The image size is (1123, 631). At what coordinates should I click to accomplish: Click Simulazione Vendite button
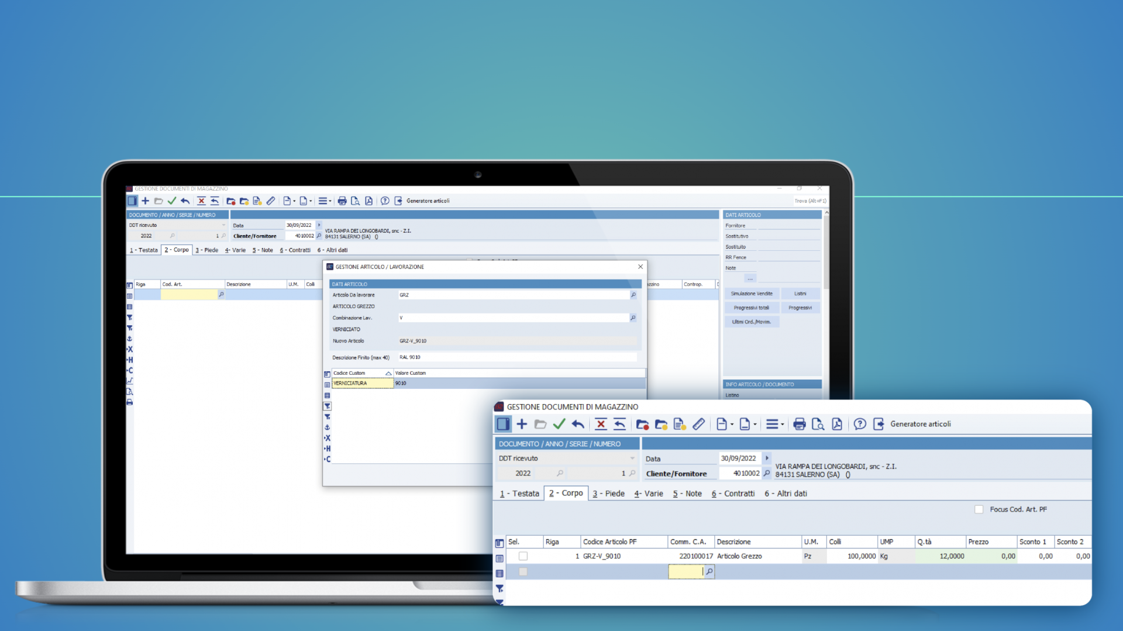(x=752, y=294)
